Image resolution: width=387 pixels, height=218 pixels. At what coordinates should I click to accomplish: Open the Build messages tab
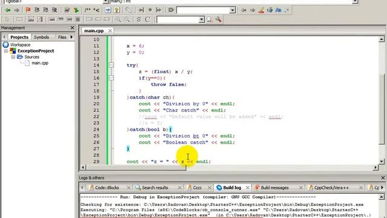pos(275,188)
